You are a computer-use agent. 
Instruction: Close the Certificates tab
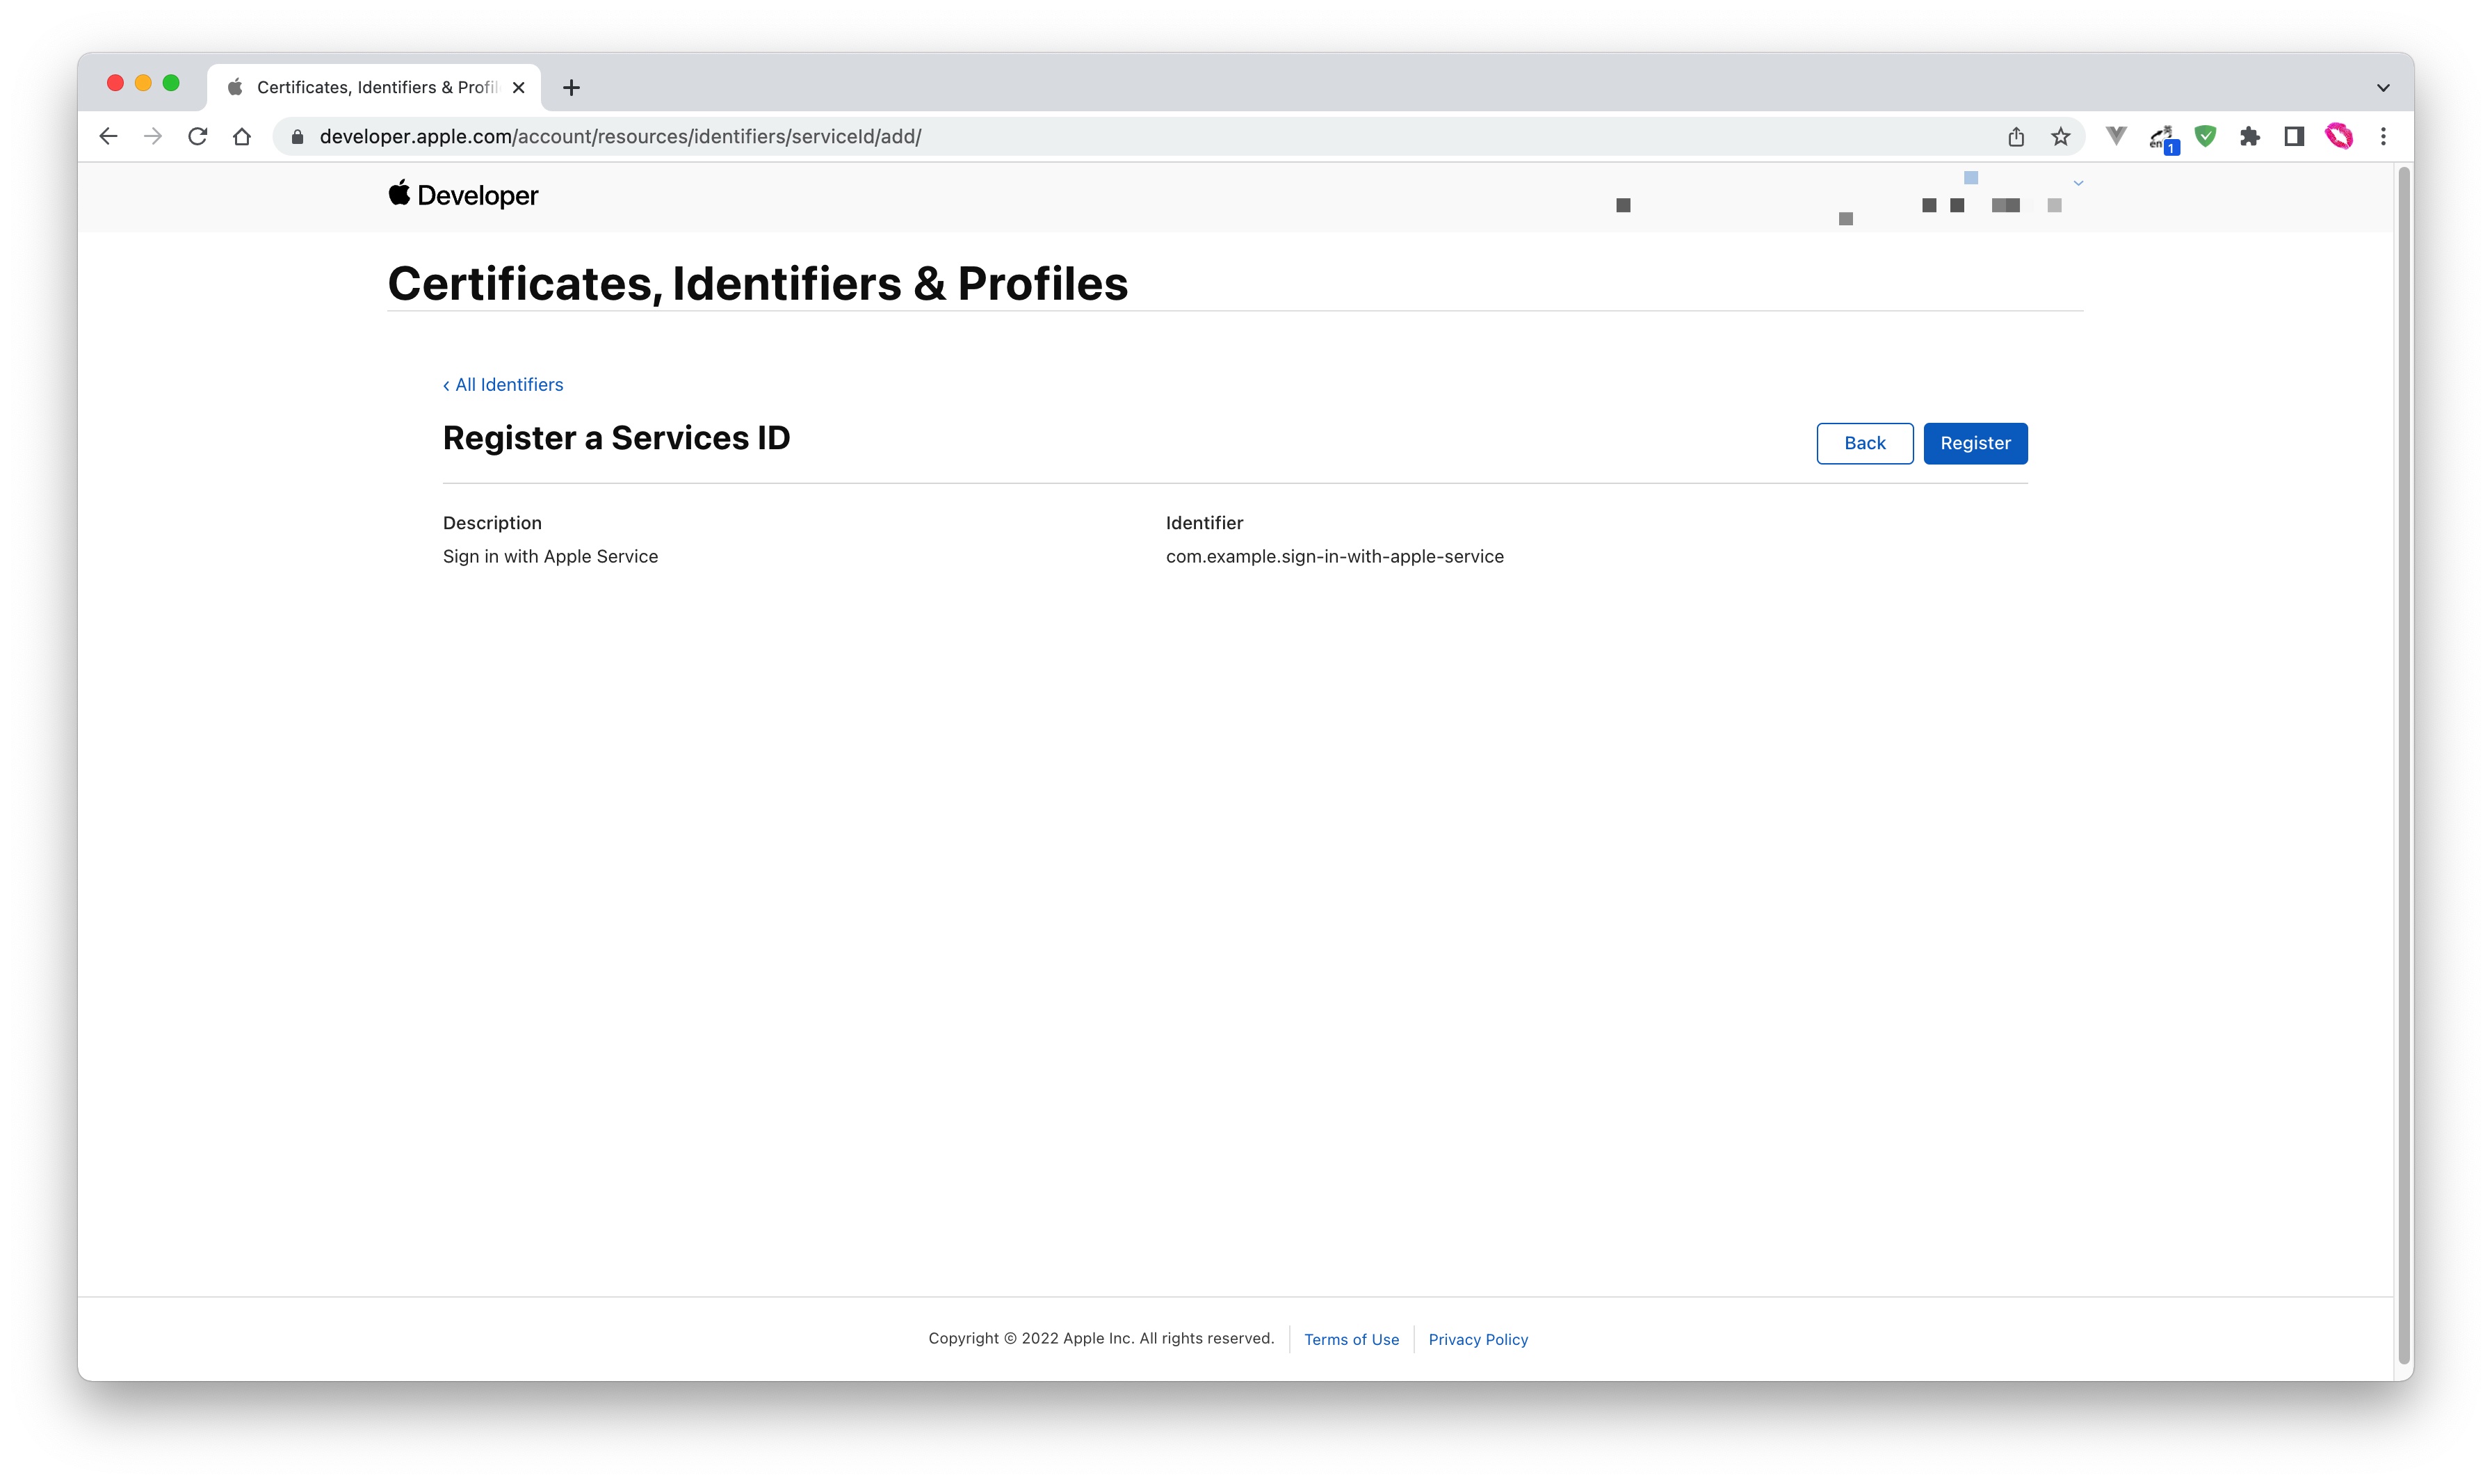tap(519, 88)
